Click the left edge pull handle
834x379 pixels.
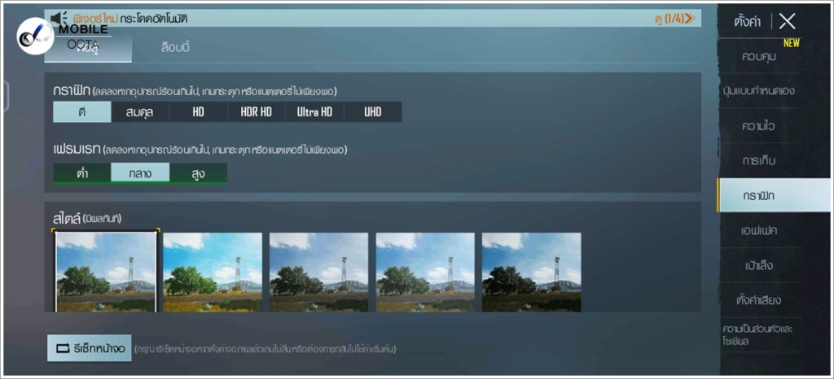4,94
